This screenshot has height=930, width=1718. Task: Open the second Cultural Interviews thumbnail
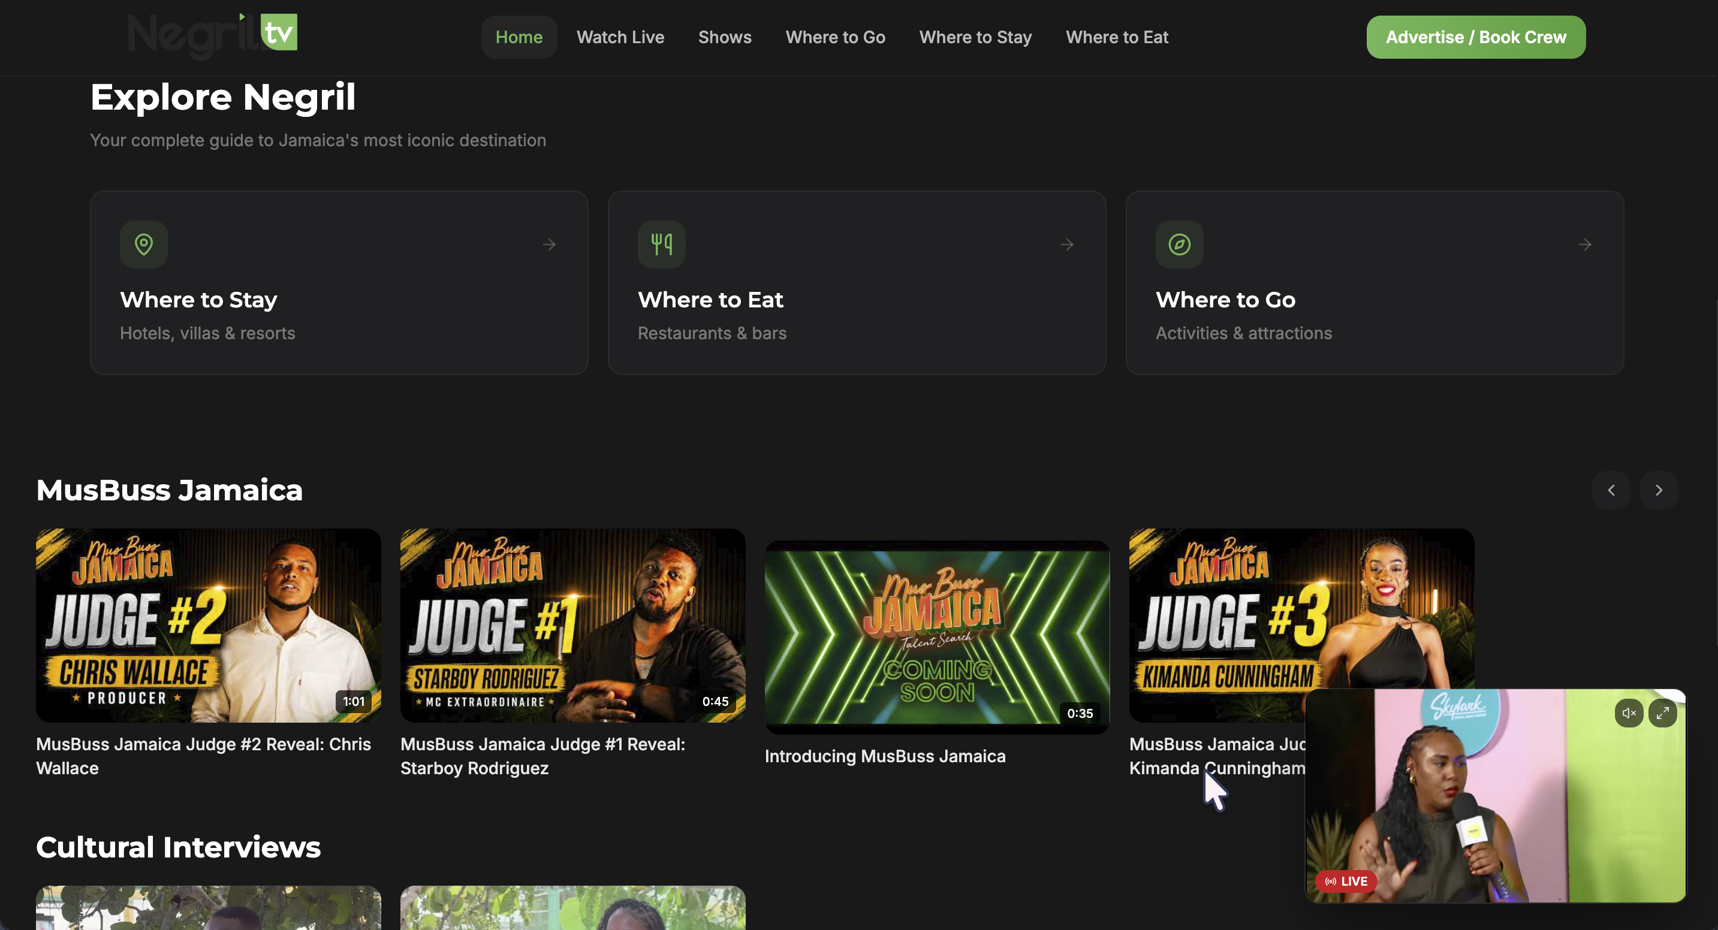(x=573, y=908)
